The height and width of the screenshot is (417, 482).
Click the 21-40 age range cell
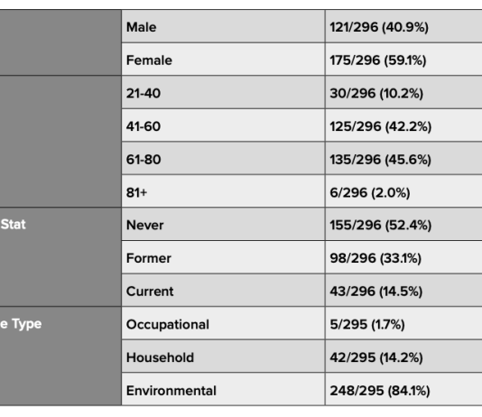[223, 92]
